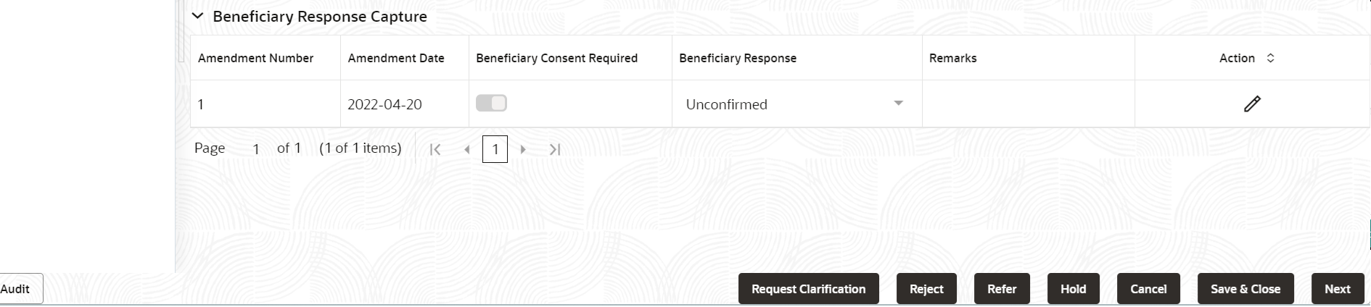Proceed with the Next button
This screenshot has height=307, width=1371.
coord(1337,289)
